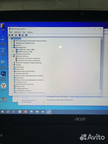Select Этот компьютер desktop icon
The width and height of the screenshot is (108, 144).
(x=3, y=40)
